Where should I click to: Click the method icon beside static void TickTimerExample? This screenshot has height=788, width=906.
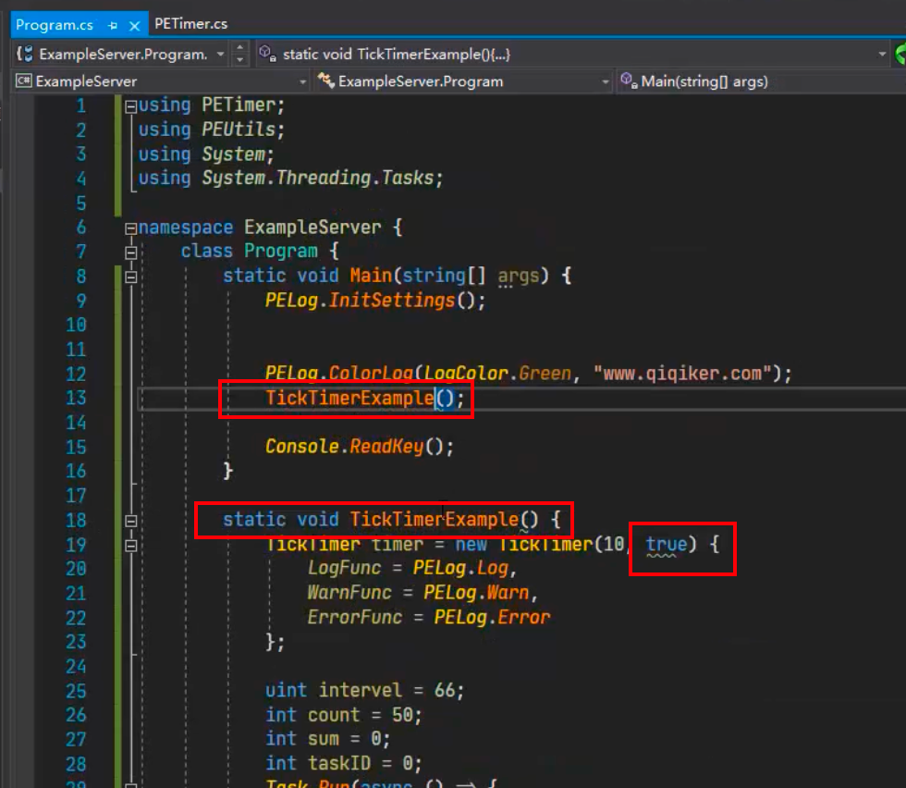[267, 54]
